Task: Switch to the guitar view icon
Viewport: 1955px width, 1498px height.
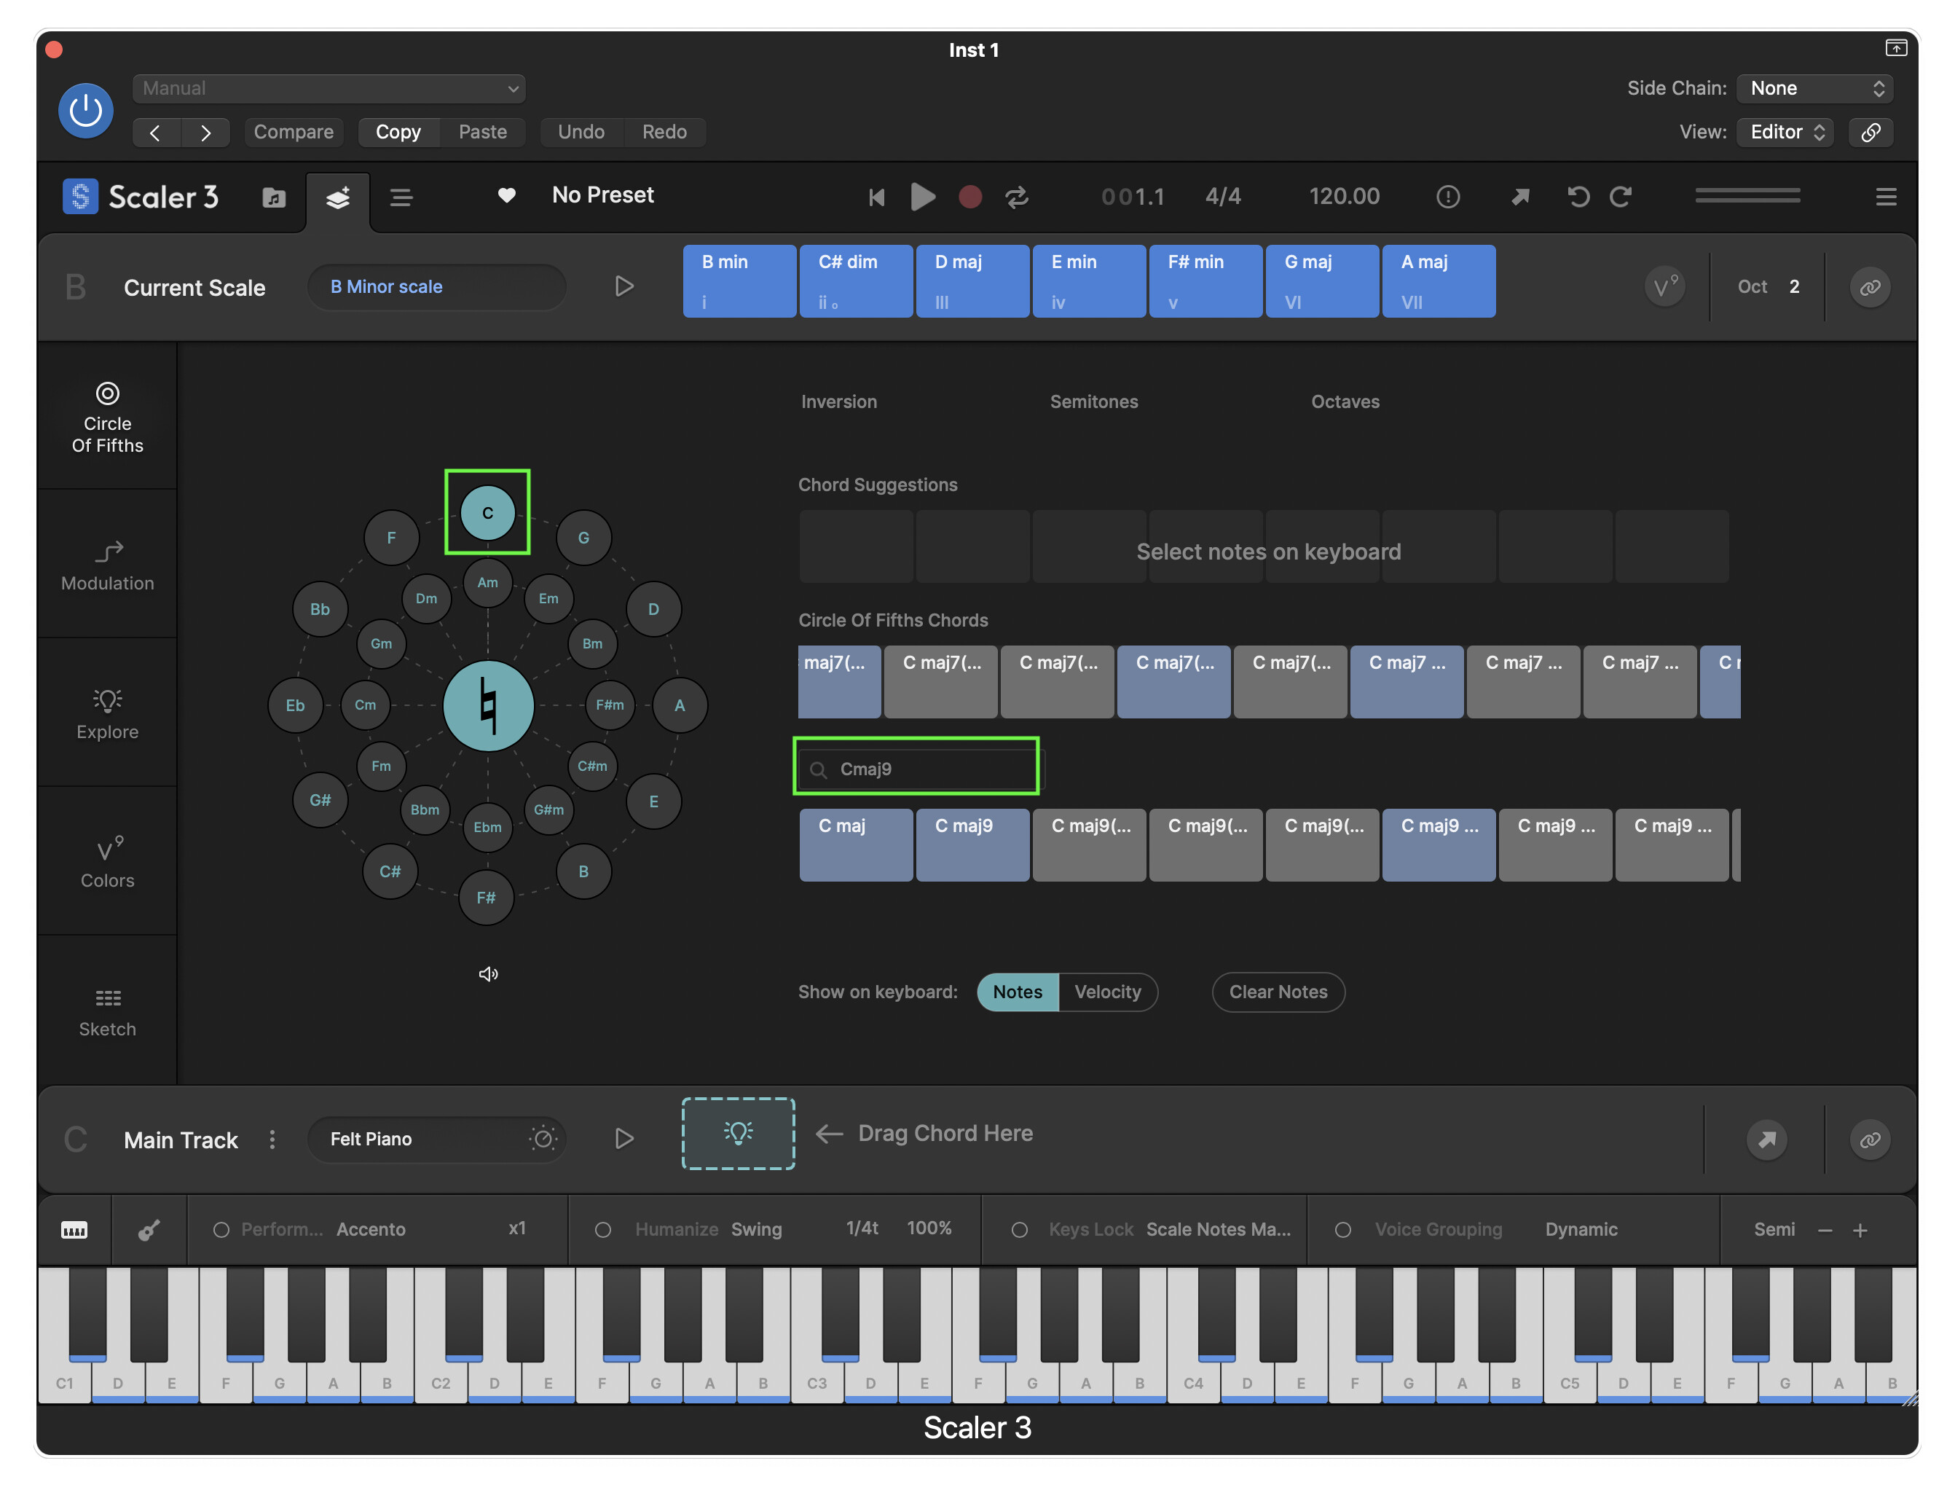Action: [149, 1231]
